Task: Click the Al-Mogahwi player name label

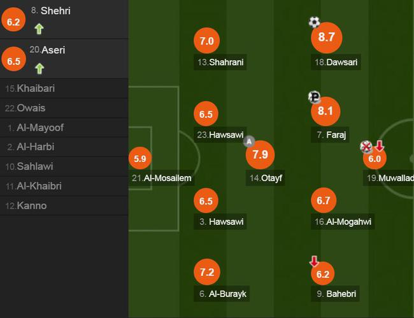Action: (x=343, y=222)
